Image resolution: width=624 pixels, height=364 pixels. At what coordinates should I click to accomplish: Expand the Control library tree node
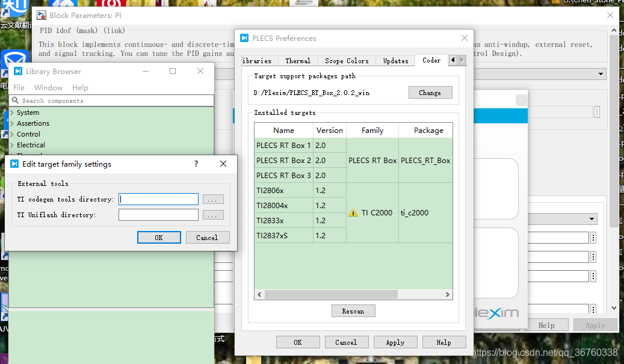pos(12,134)
